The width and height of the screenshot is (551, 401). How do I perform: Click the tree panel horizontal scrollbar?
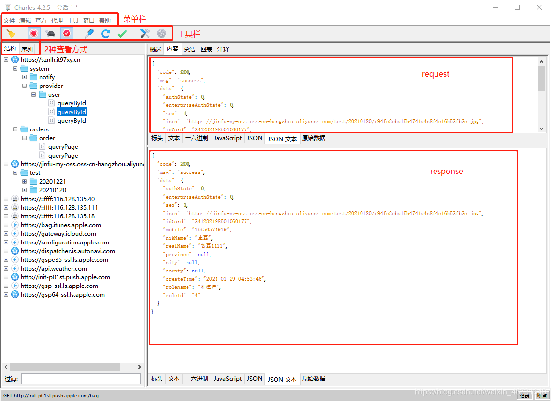pos(65,367)
